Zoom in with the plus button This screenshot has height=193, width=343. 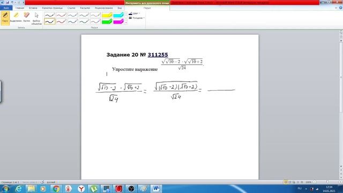(x=340, y=182)
